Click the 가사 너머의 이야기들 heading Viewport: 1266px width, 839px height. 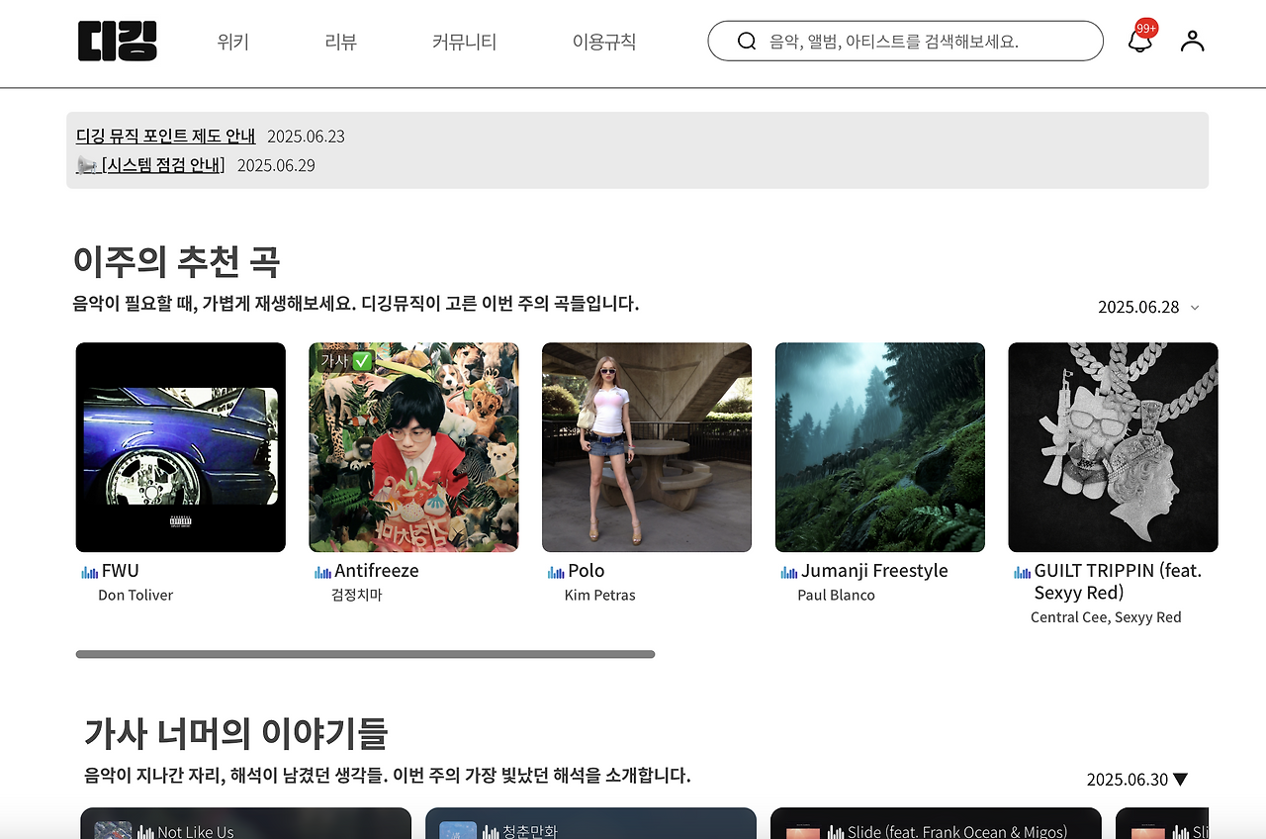(235, 734)
